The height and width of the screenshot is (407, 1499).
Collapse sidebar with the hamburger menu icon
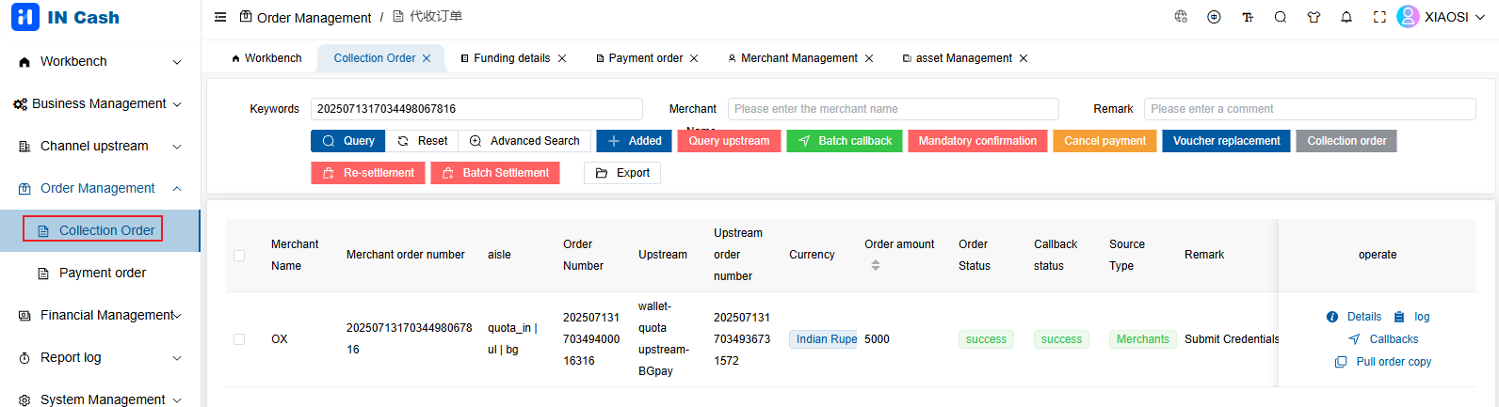(220, 17)
